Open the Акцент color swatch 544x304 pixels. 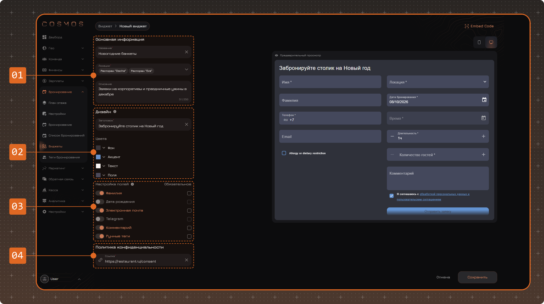coord(98,157)
